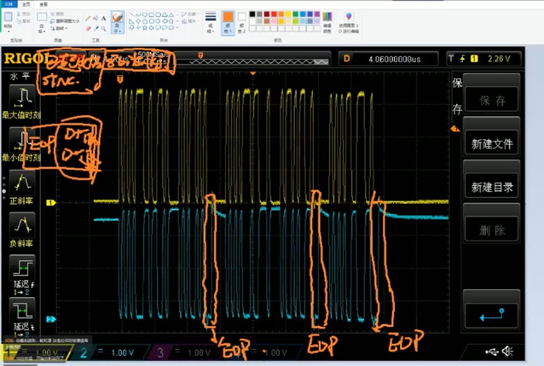This screenshot has width=544, height=366.
Task: Select the Eraser tool
Action: tap(88, 27)
